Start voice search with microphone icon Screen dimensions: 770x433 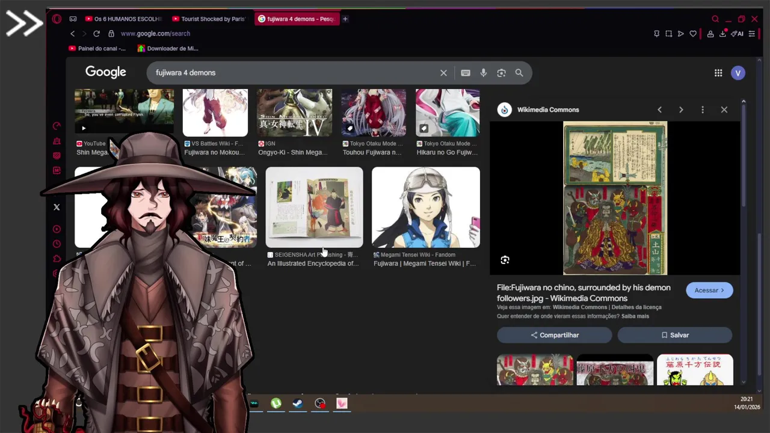[483, 73]
